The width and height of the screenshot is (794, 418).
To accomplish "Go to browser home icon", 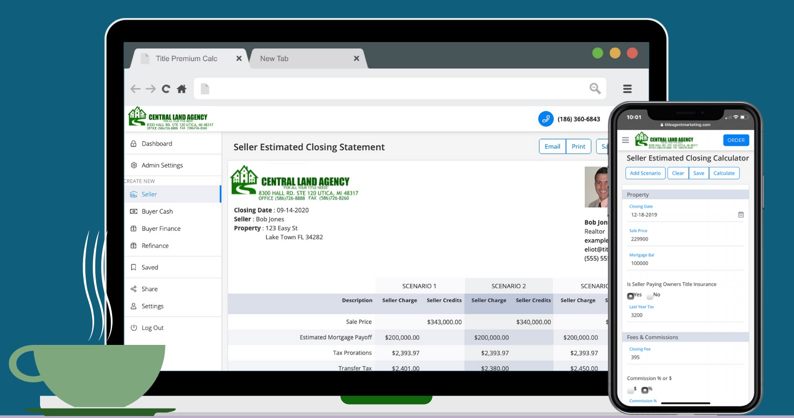I will 182,89.
